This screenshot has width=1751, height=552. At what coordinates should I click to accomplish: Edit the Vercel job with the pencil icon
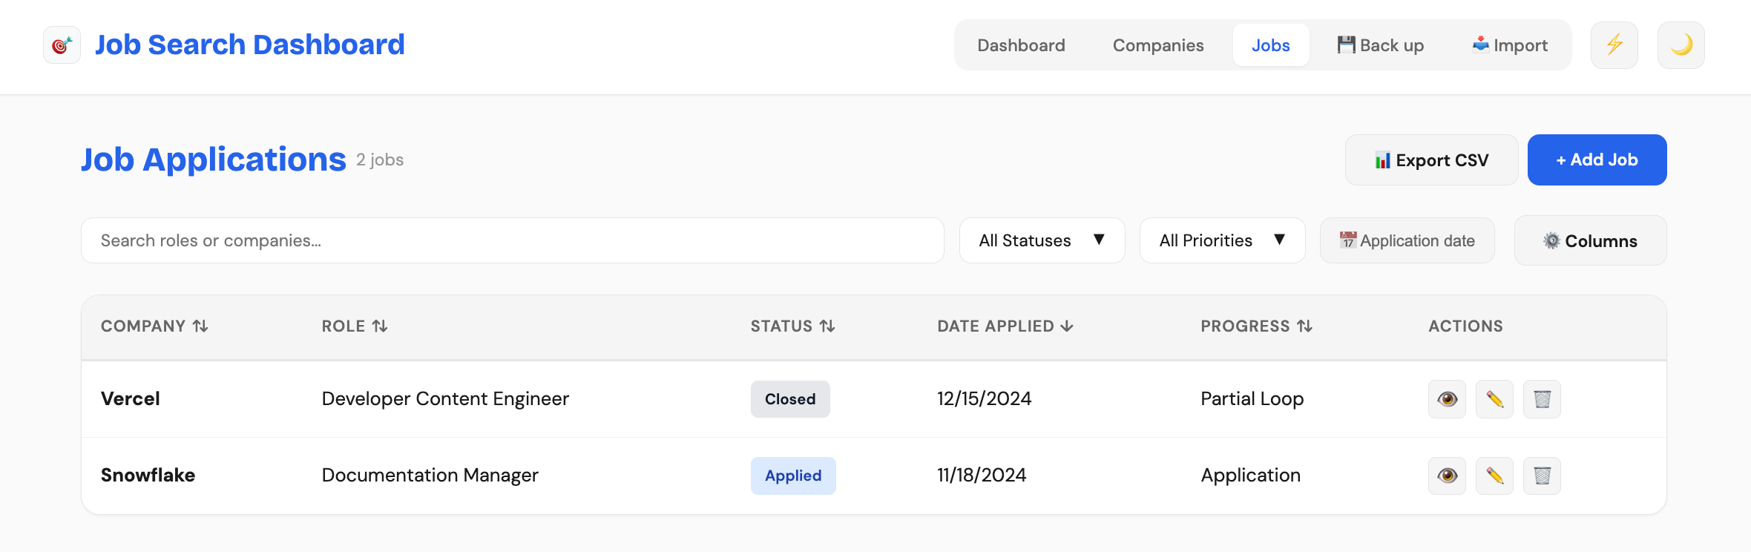click(x=1494, y=399)
